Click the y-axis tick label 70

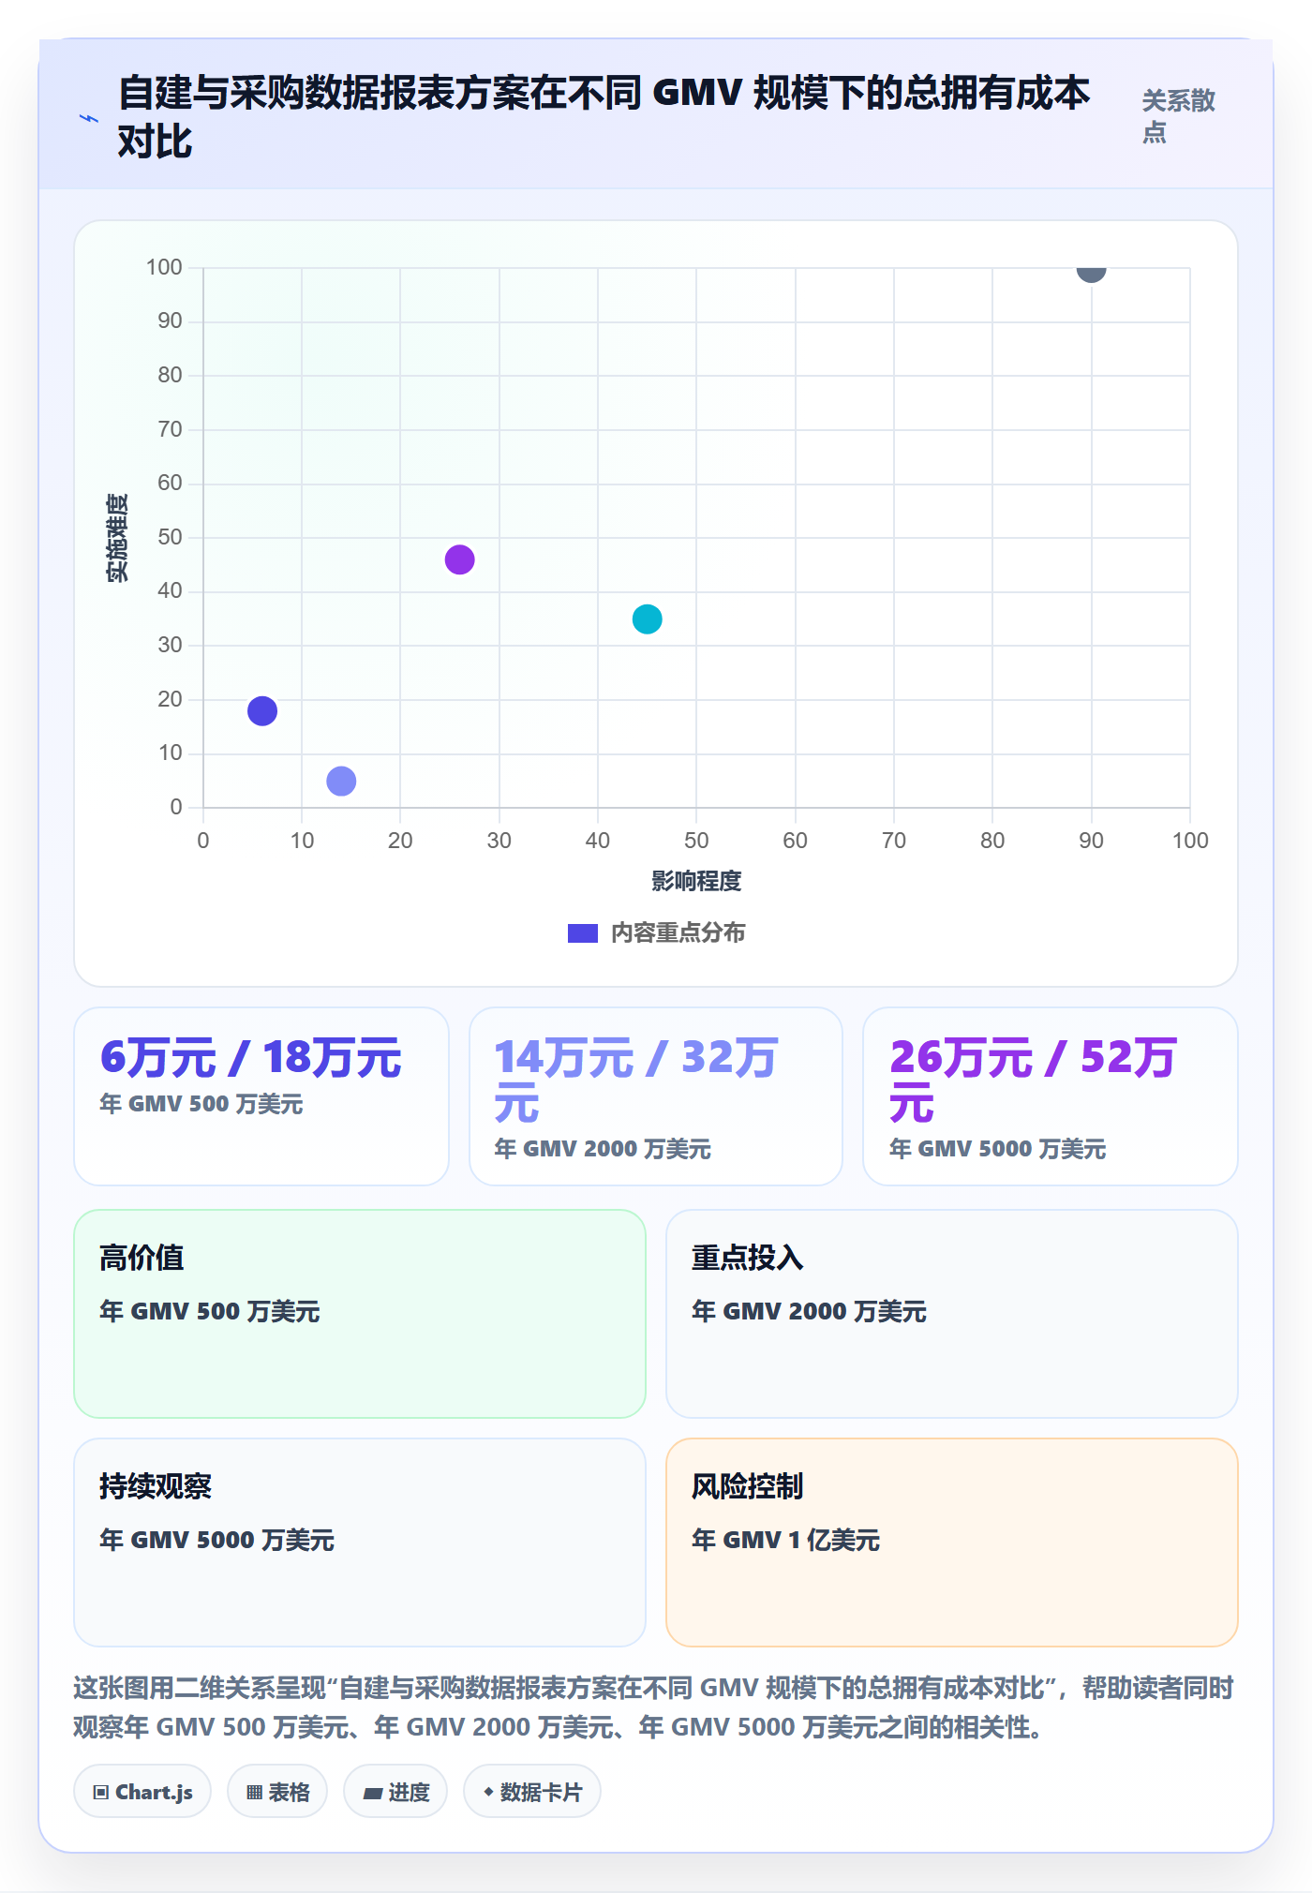(170, 429)
